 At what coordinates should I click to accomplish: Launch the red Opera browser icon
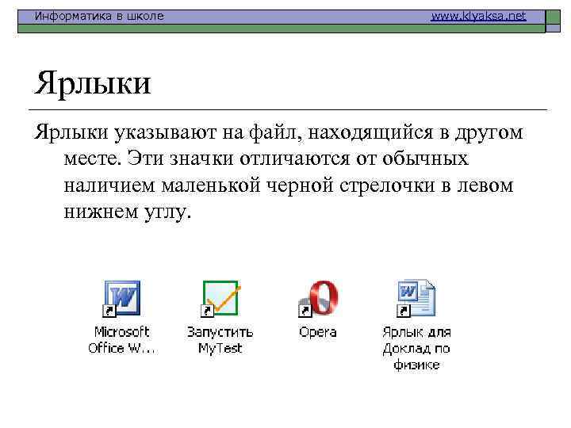tap(318, 299)
